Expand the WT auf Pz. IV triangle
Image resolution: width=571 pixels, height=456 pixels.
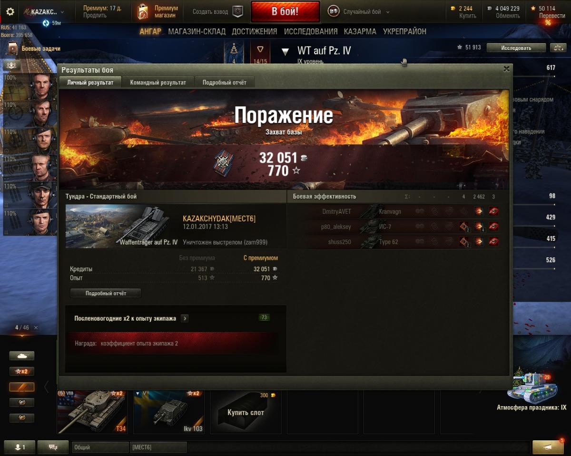tap(285, 51)
